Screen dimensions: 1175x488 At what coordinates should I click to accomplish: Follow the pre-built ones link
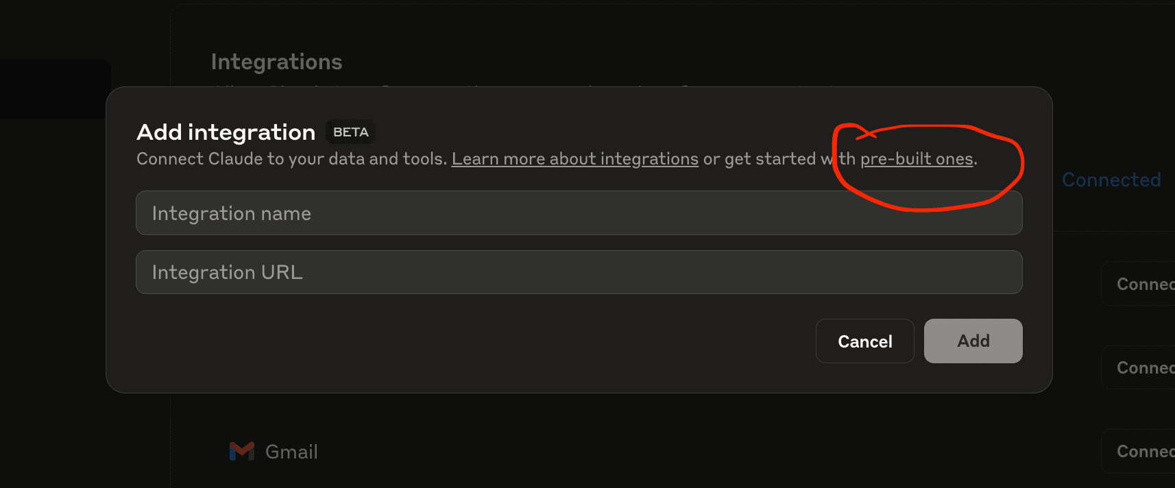coord(917,159)
